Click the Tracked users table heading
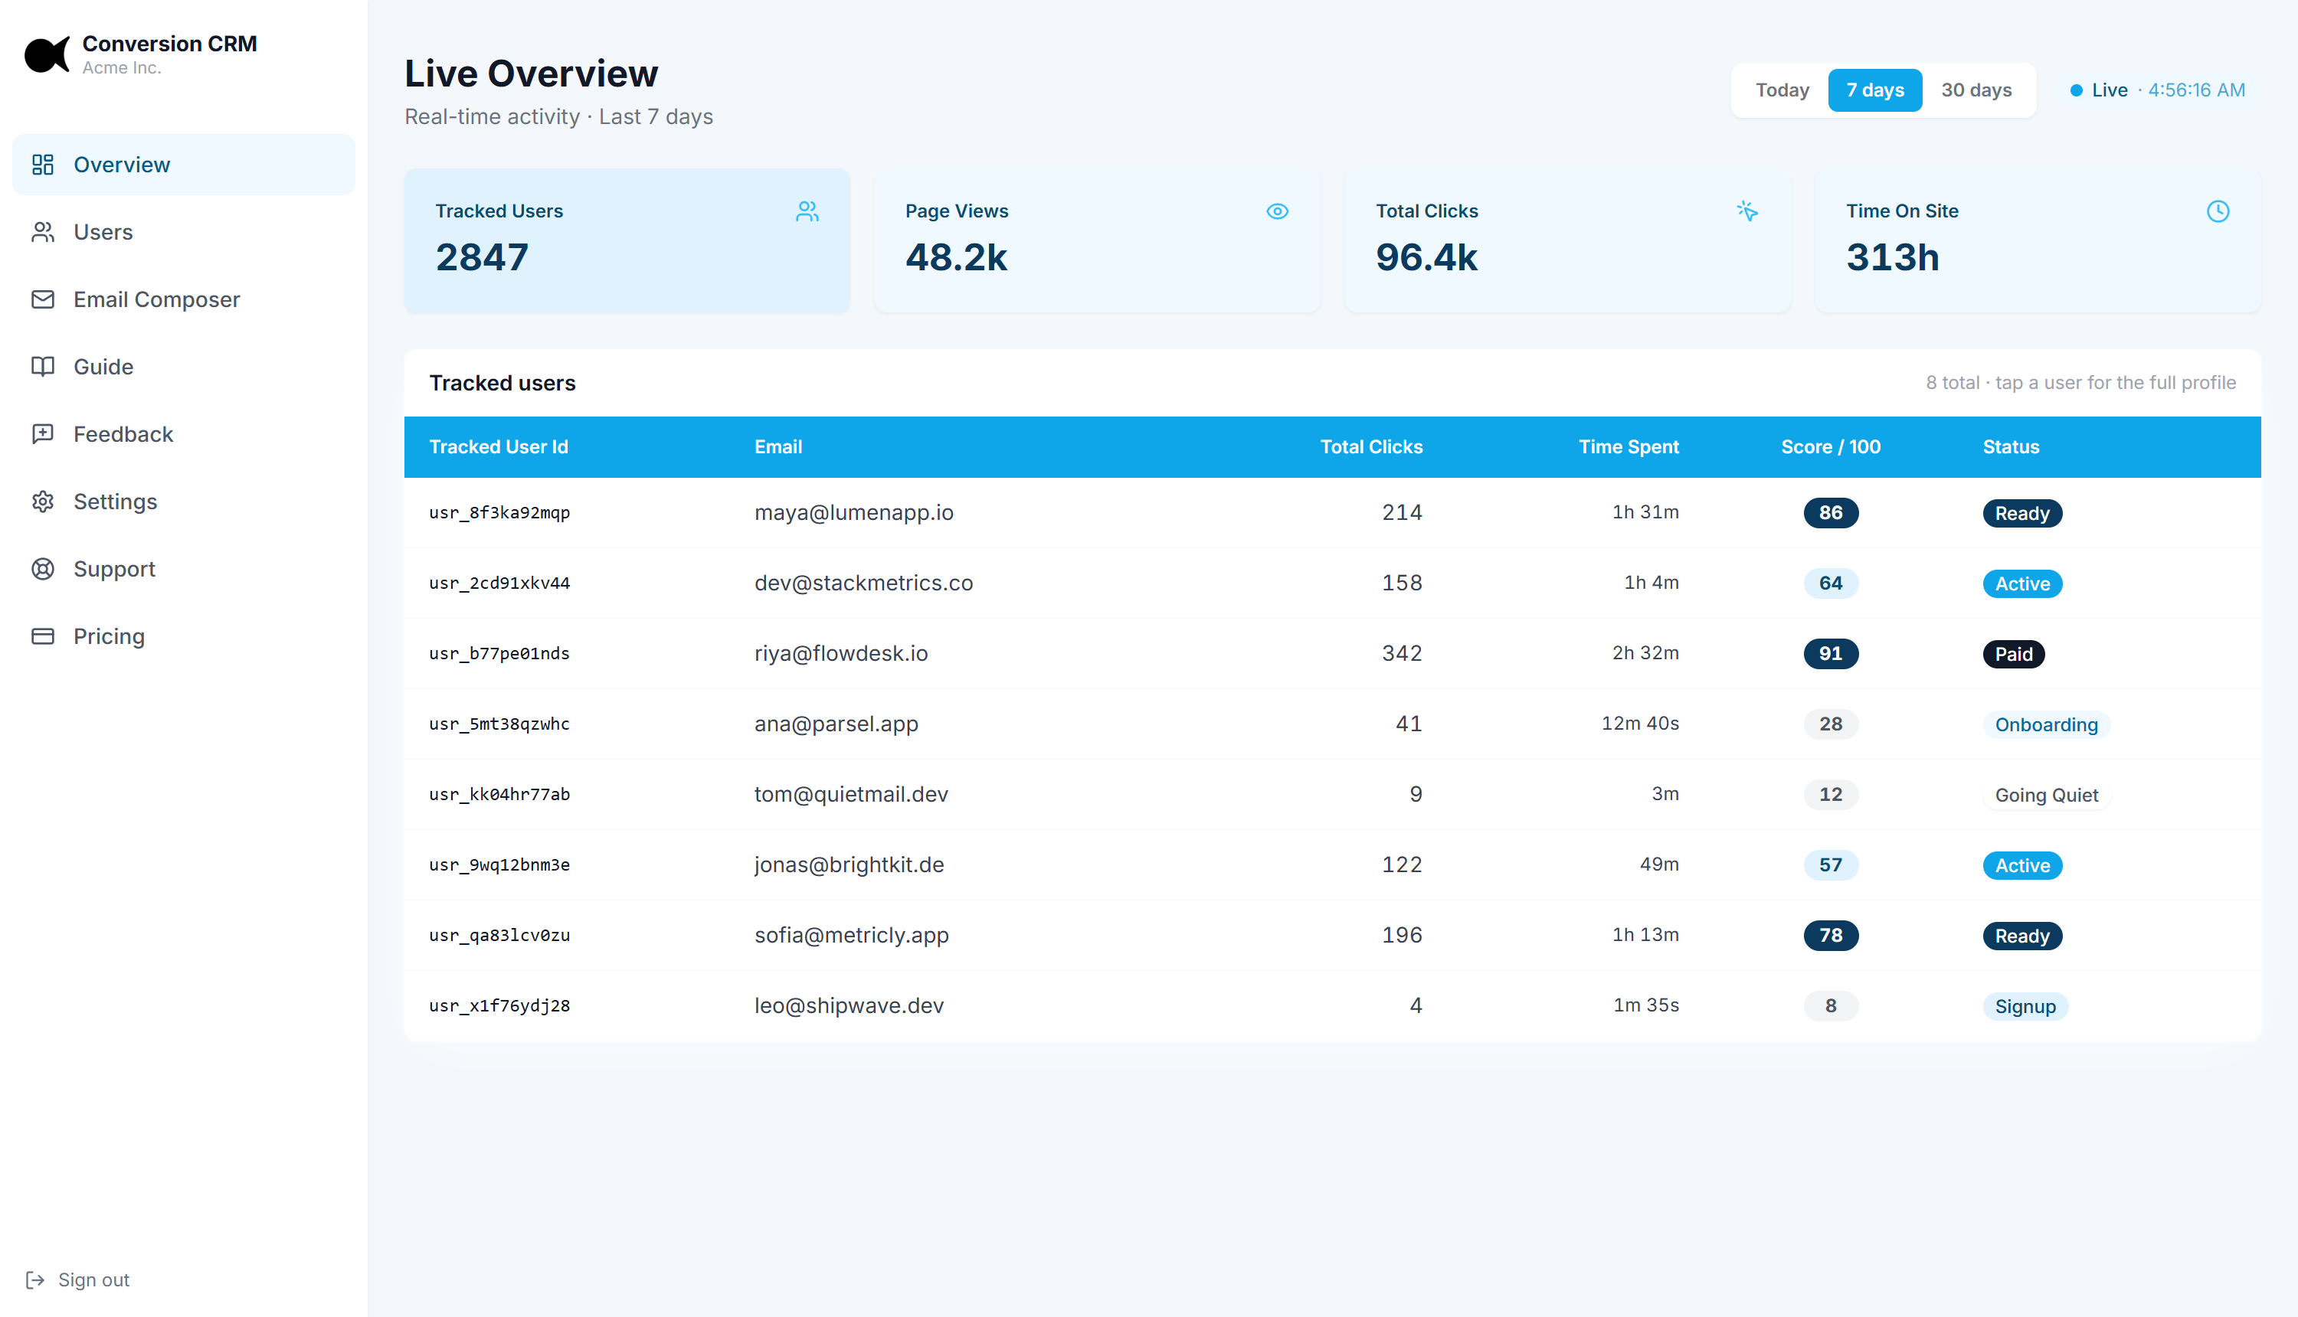 click(x=502, y=384)
